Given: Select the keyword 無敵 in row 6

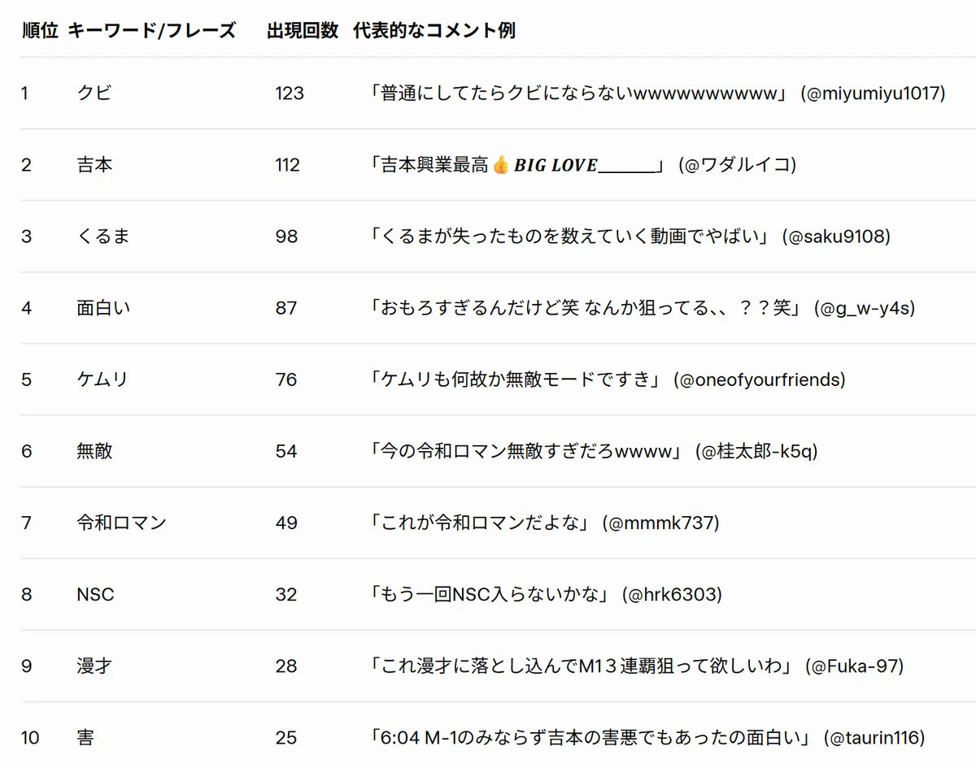Looking at the screenshot, I should pyautogui.click(x=94, y=451).
